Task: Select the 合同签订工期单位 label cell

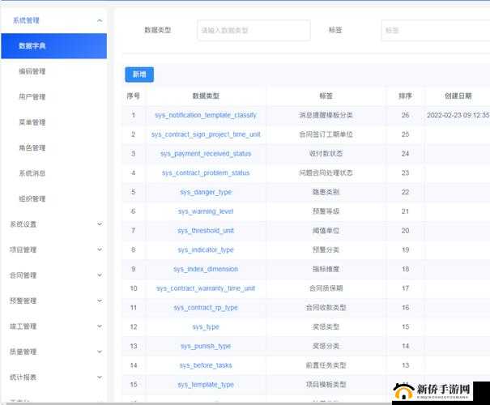Action: tap(326, 134)
